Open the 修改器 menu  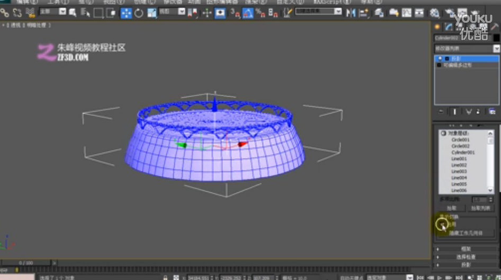tap(173, 2)
